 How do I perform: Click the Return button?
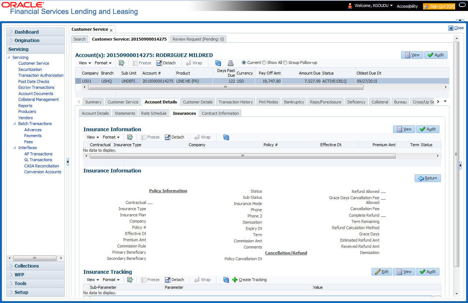428,178
